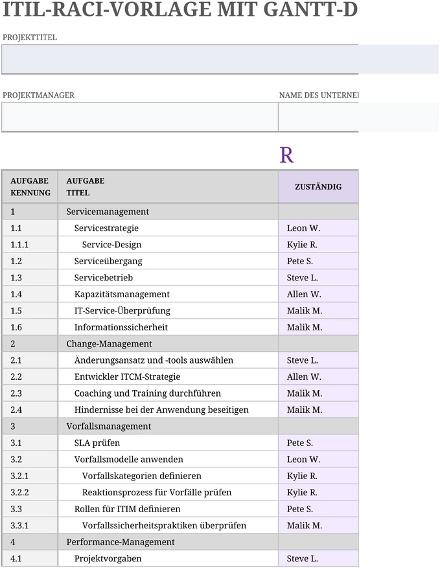Select 'Malik M.' in row 3.3.1

(318, 525)
